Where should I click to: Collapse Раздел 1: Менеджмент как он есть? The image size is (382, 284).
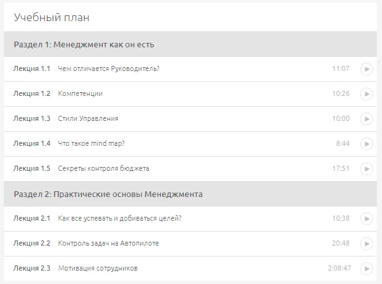(x=190, y=44)
